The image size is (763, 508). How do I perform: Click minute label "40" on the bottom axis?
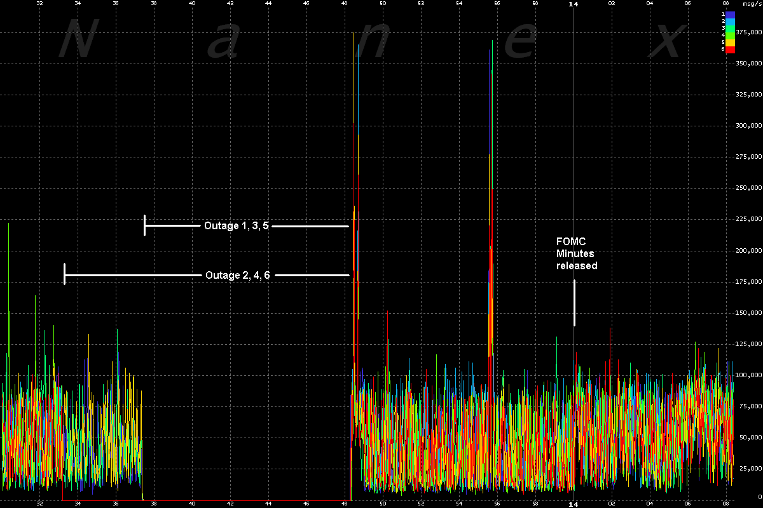click(192, 504)
